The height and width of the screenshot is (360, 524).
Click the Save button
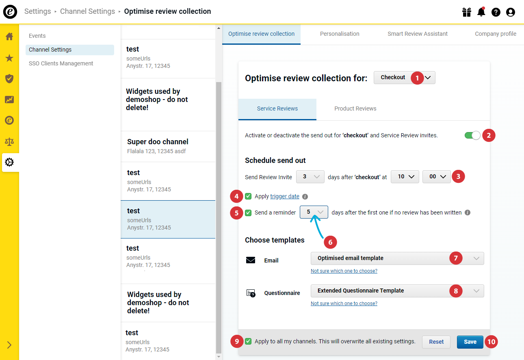tap(470, 342)
